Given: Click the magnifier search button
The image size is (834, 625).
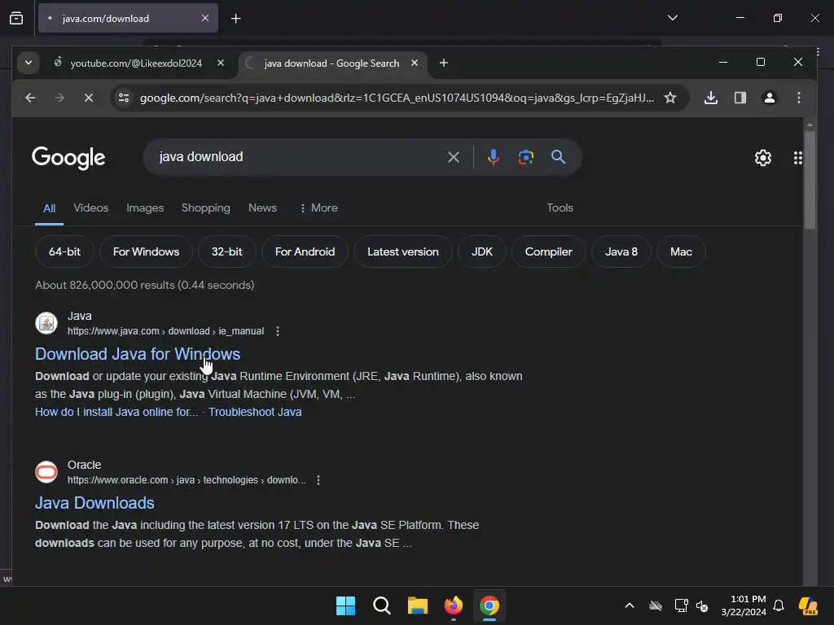Looking at the screenshot, I should pyautogui.click(x=558, y=157).
